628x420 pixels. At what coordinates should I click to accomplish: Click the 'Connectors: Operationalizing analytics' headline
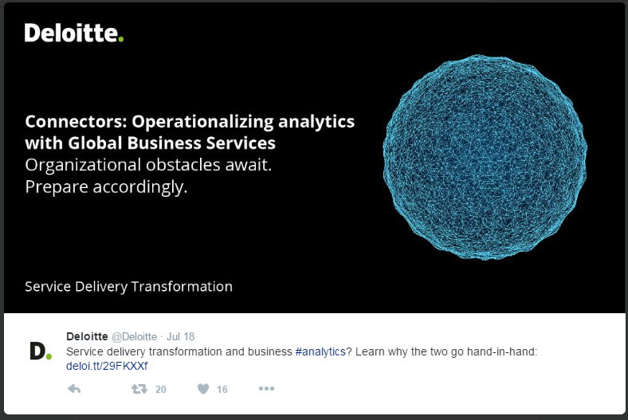tap(190, 122)
